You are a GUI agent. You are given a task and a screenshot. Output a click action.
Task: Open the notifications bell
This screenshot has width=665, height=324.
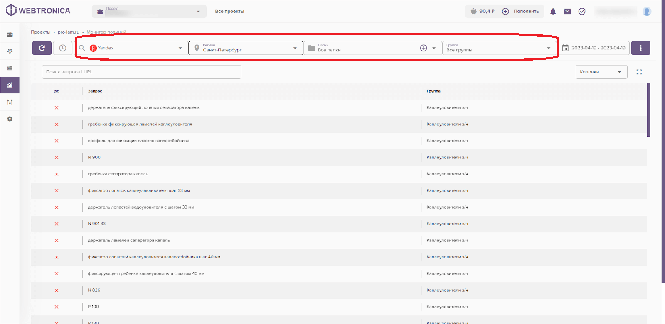tap(553, 12)
